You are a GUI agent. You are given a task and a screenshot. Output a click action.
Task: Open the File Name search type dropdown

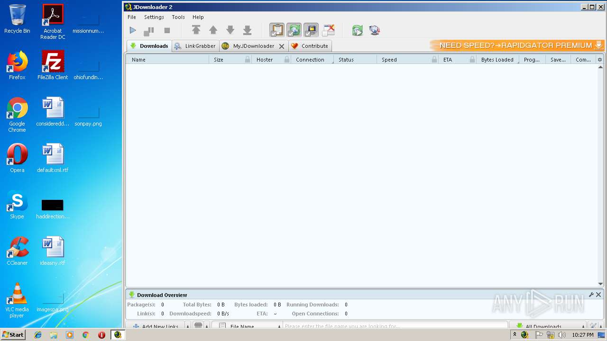click(x=247, y=326)
